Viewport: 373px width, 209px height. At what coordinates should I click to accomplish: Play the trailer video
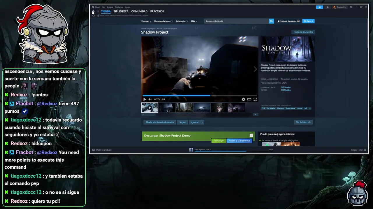tap(145, 99)
